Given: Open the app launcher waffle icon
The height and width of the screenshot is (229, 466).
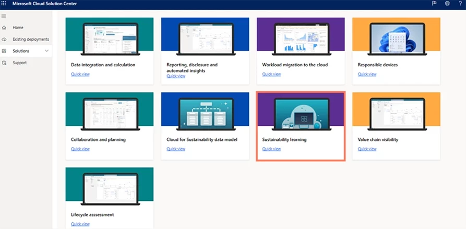Looking at the screenshot, I should 4,3.
